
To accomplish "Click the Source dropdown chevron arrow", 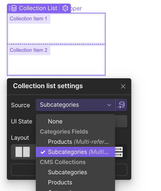I will 109,105.
